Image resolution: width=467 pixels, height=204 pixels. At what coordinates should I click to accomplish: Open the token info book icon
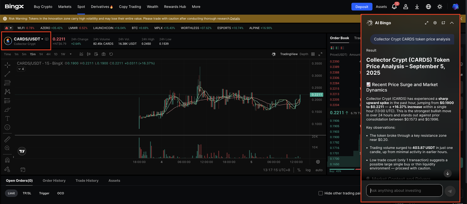pyautogui.click(x=47, y=39)
